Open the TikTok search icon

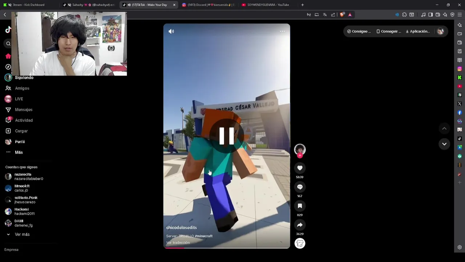pyautogui.click(x=8, y=44)
